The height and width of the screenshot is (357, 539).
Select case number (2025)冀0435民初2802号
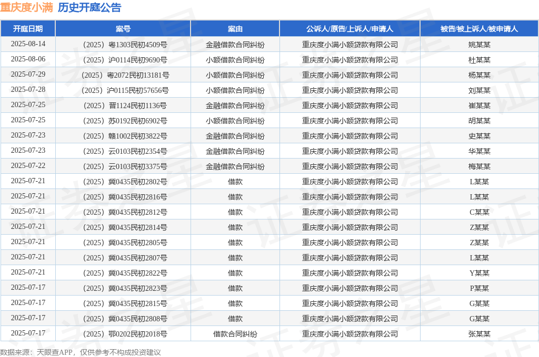125,182
